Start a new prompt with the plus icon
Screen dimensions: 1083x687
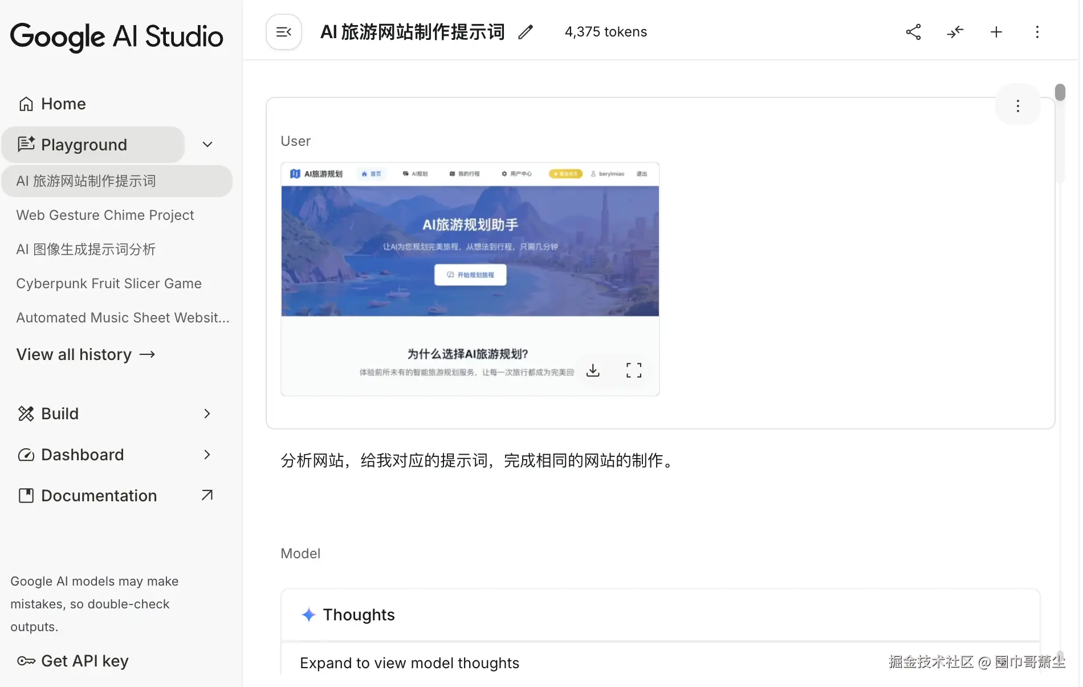pyautogui.click(x=996, y=32)
